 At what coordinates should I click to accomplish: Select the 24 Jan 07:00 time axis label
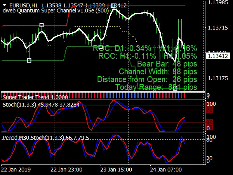pyautogui.click(x=167, y=170)
